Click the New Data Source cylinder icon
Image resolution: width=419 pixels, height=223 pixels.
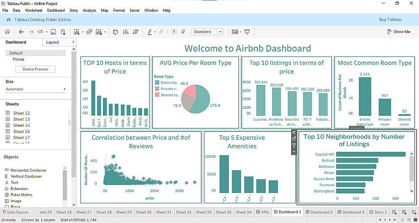click(63, 32)
